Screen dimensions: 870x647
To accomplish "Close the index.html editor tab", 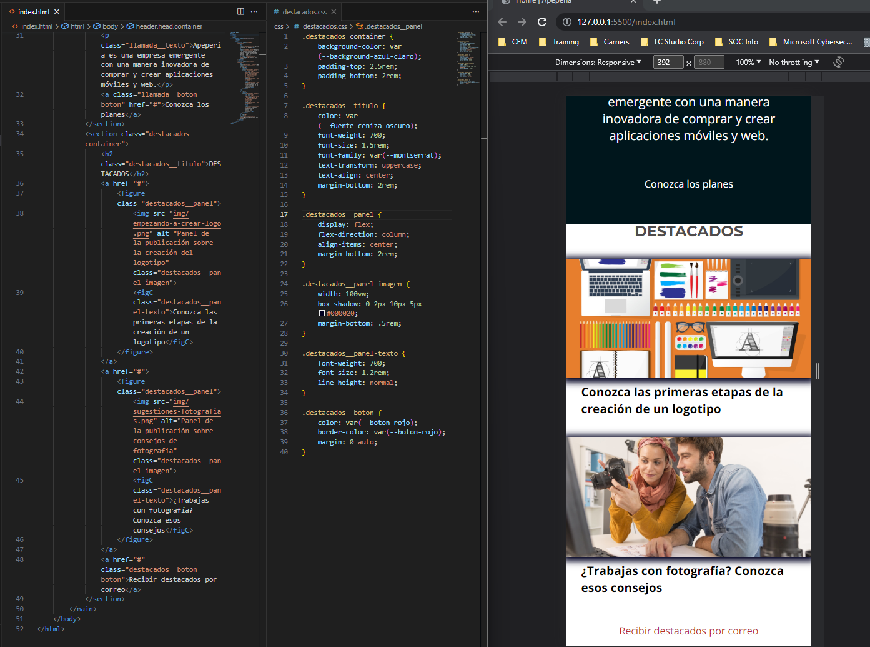I will pos(57,12).
